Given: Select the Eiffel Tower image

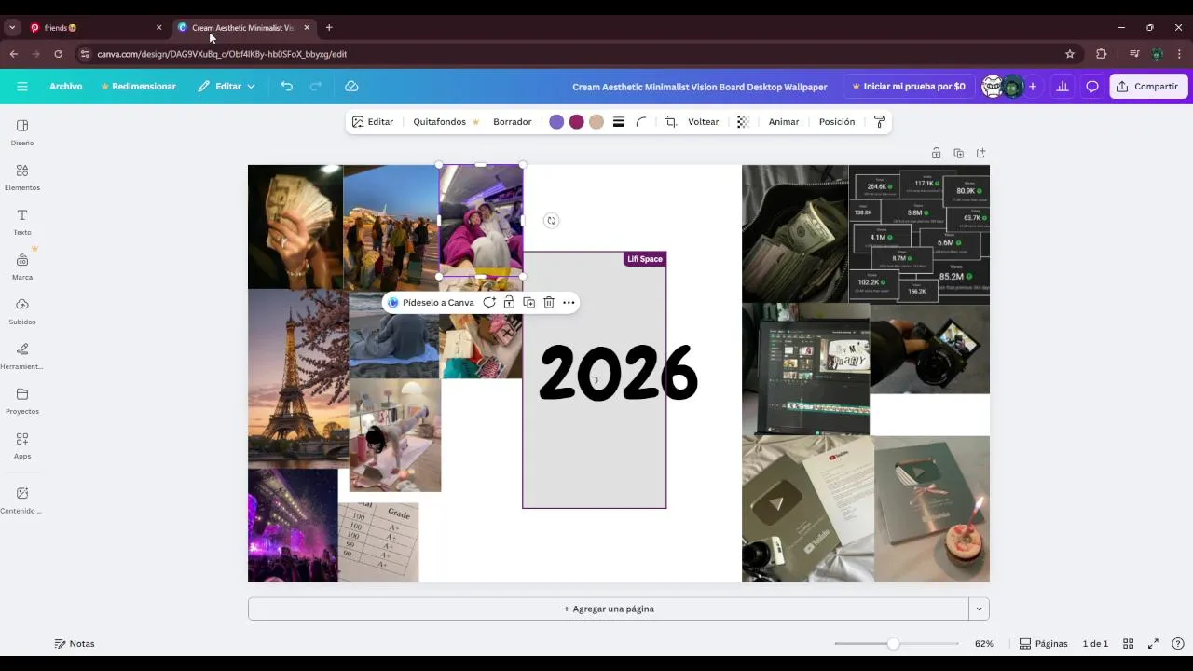Looking at the screenshot, I should [297, 378].
